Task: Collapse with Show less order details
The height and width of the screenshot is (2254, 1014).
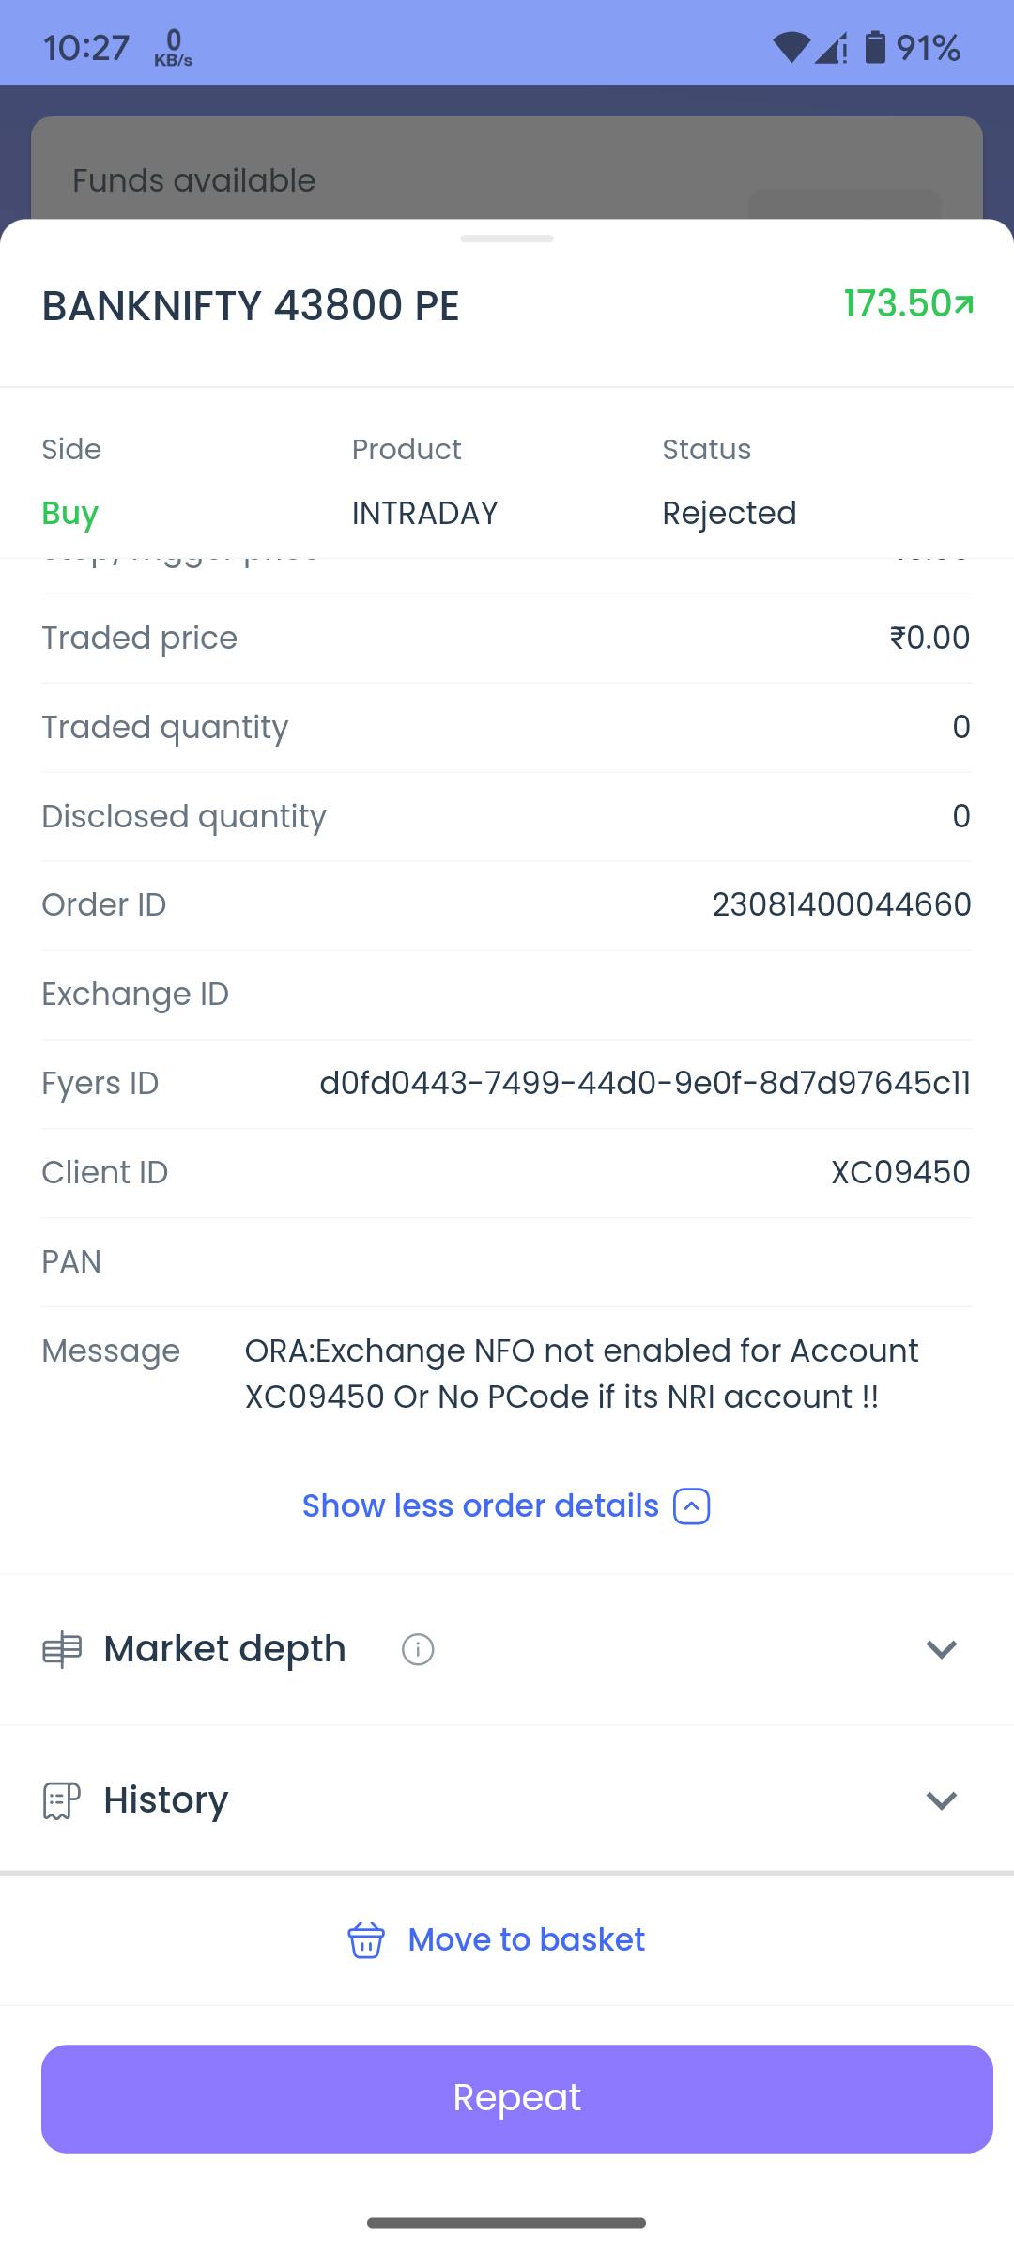Action: coord(481,1506)
